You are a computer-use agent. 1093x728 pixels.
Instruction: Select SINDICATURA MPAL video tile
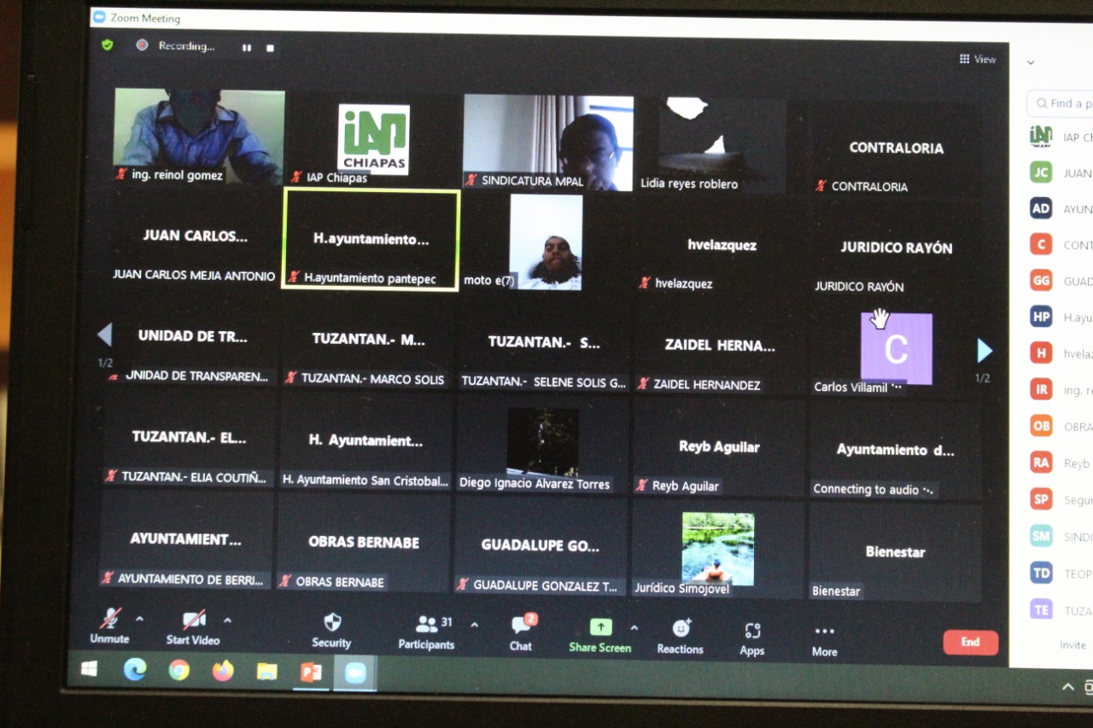click(548, 143)
